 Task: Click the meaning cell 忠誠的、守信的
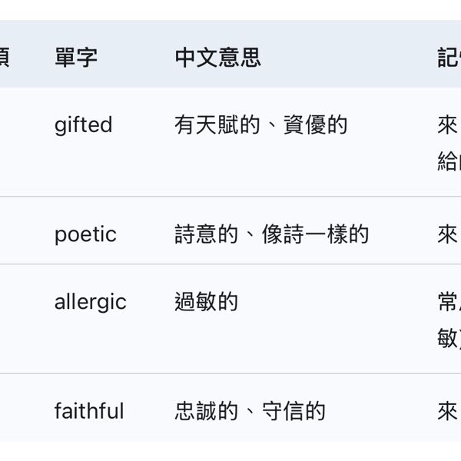click(250, 411)
